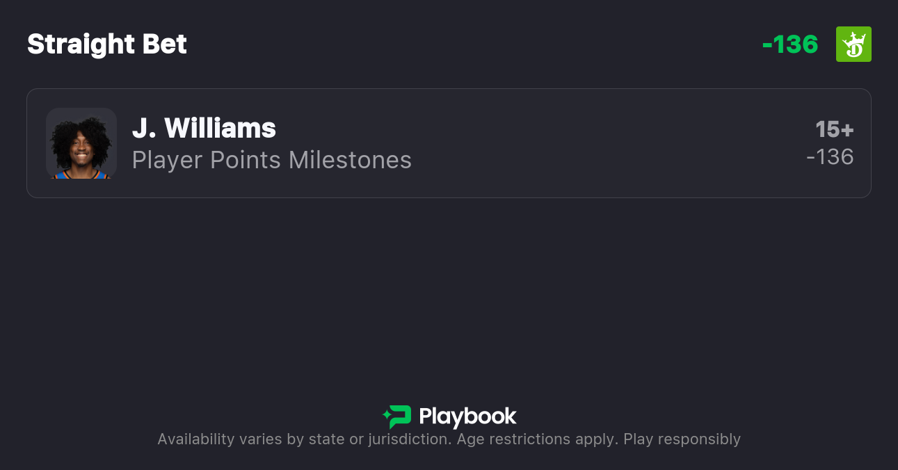Select the green -136 odds in header
898x470 pixels.
pyautogui.click(x=790, y=44)
